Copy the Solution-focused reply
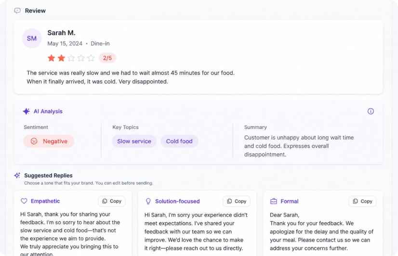398x256 pixels. click(x=237, y=201)
